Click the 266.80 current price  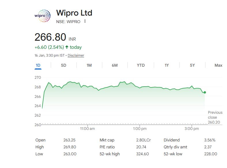pos(50,37)
